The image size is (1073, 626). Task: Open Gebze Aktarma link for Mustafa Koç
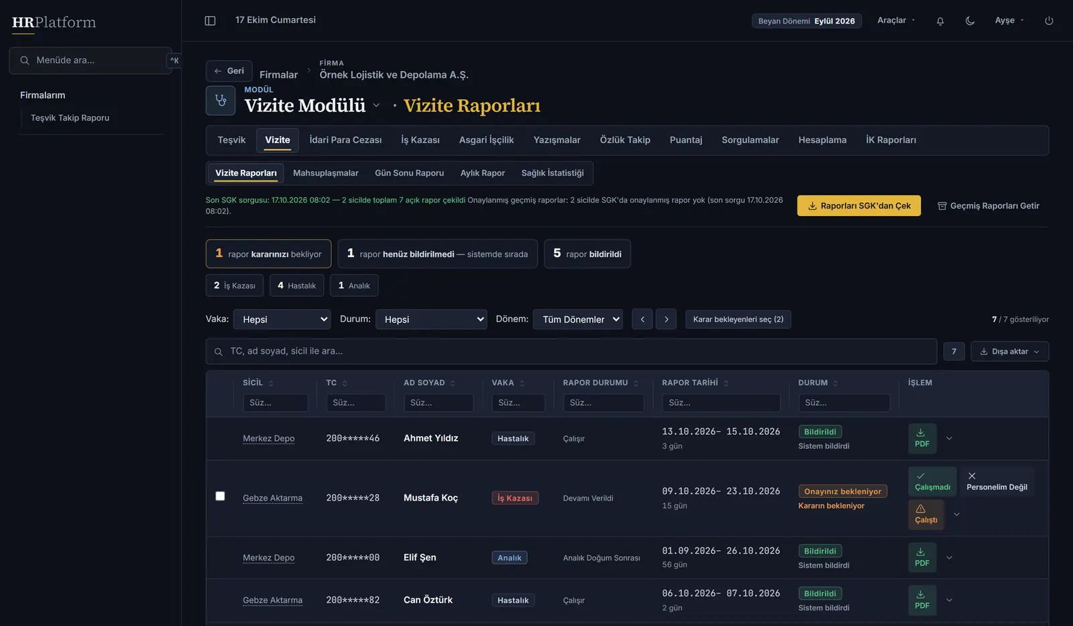(272, 498)
